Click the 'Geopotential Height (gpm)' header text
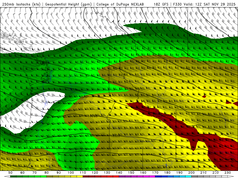238x178 pixels. tap(68, 4)
